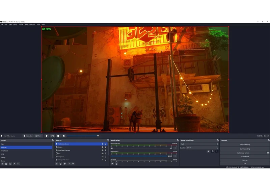The image size is (270, 189).
Task: Open the View menu
Action: tap(10, 24)
